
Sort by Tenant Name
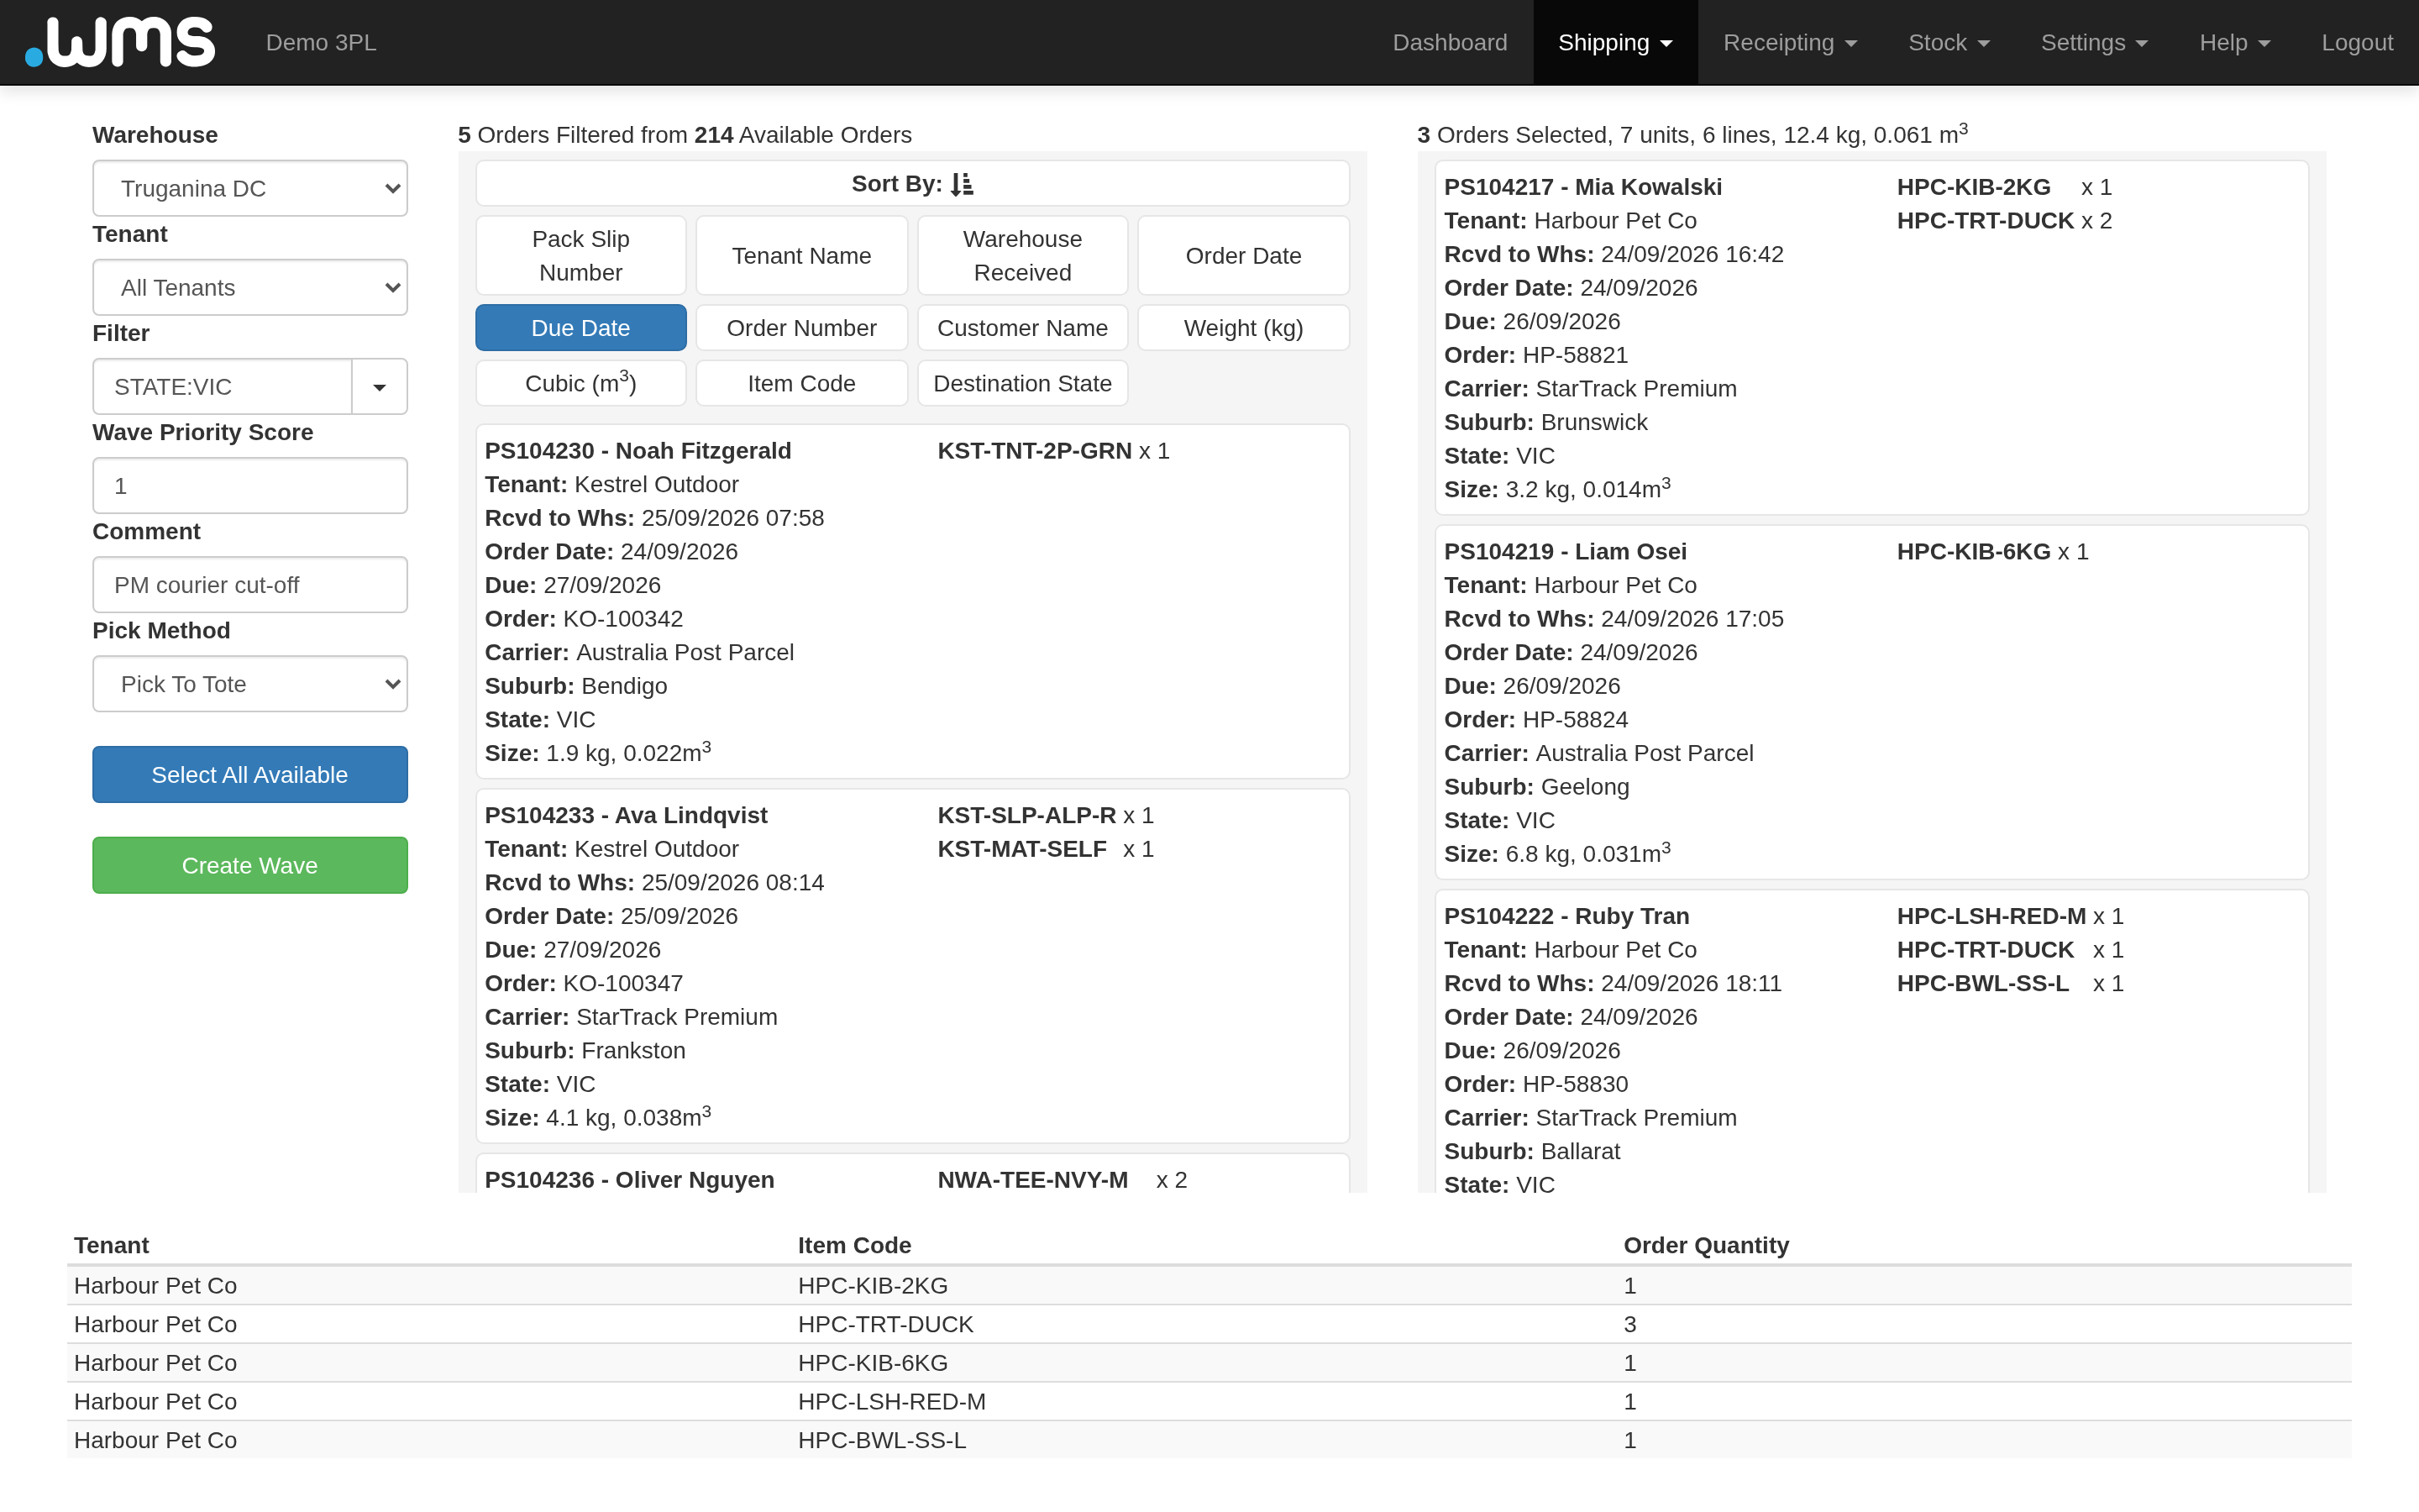pos(801,255)
